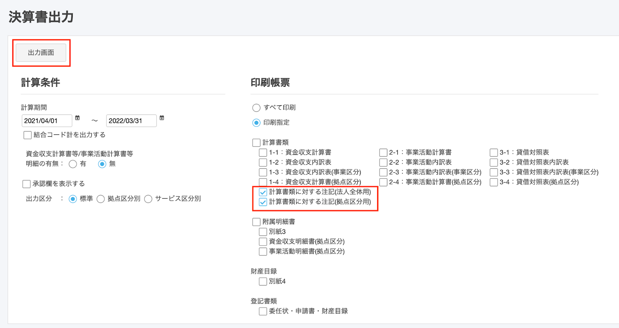Screen dimensions: 619x328
Task: Select 印刷指定 radio option
Action: point(256,123)
